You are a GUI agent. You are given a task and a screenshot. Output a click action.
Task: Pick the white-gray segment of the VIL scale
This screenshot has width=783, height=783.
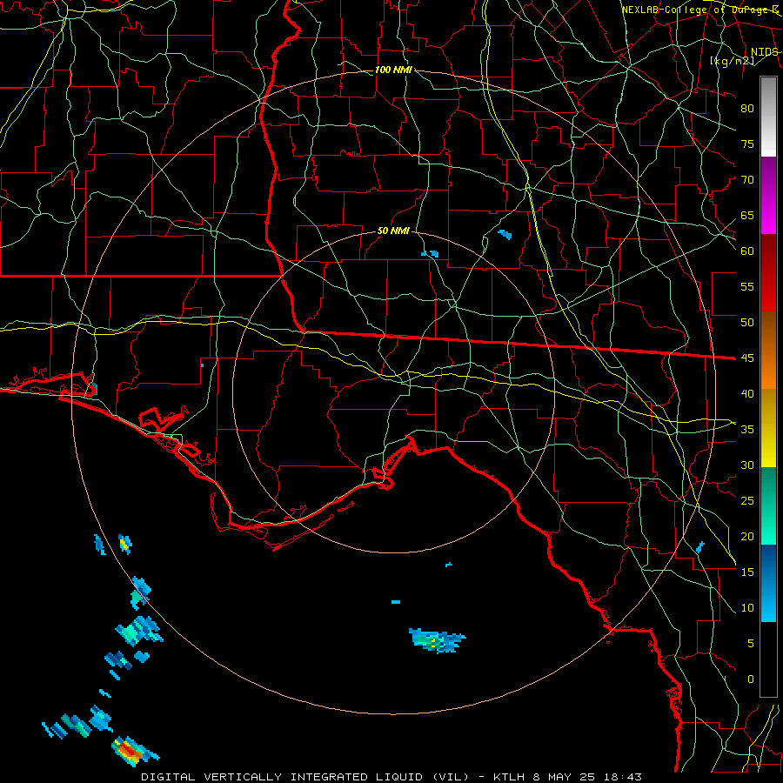pos(768,117)
